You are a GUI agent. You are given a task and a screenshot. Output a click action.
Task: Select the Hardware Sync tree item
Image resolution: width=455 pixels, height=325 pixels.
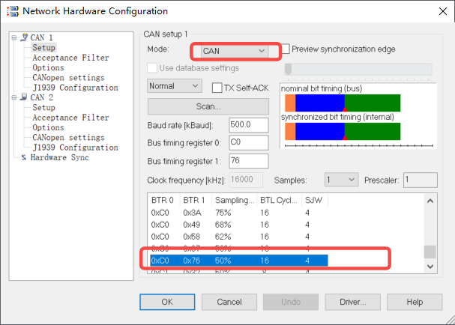[59, 157]
